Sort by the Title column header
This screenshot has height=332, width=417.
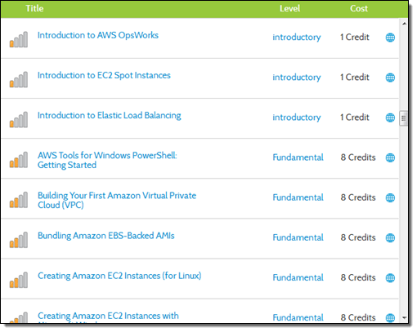[34, 8]
